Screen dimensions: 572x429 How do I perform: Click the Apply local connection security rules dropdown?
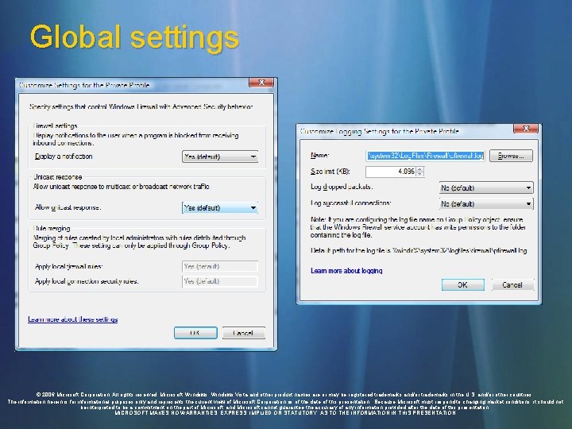(220, 281)
